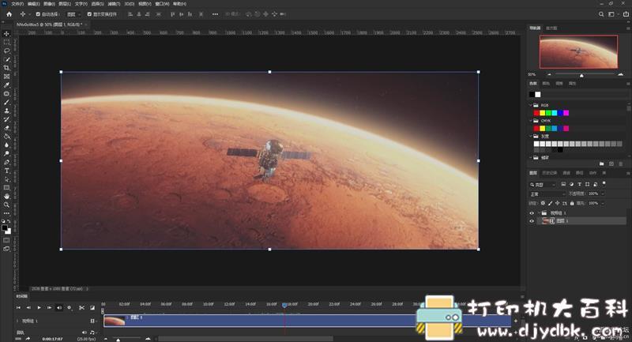The image size is (632, 342).
Task: Go to Photoshop Home screen icon
Action: point(9,14)
